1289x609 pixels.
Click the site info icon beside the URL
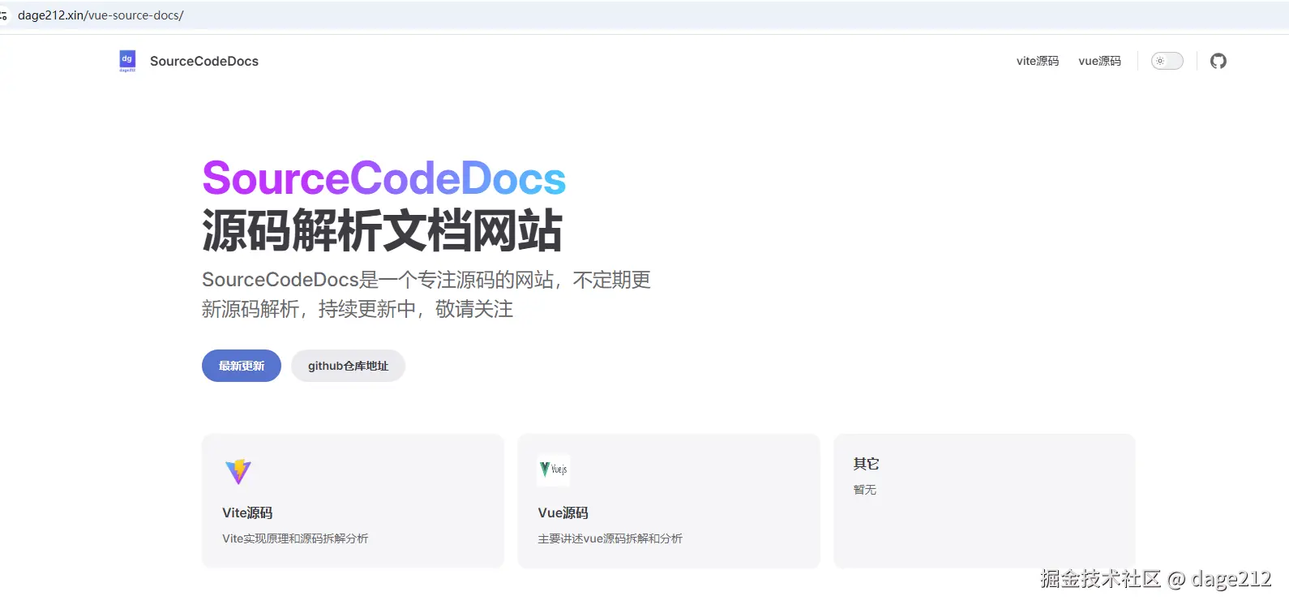click(3, 15)
